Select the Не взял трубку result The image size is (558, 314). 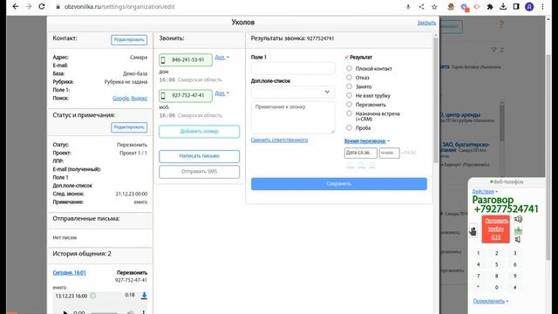coord(349,95)
